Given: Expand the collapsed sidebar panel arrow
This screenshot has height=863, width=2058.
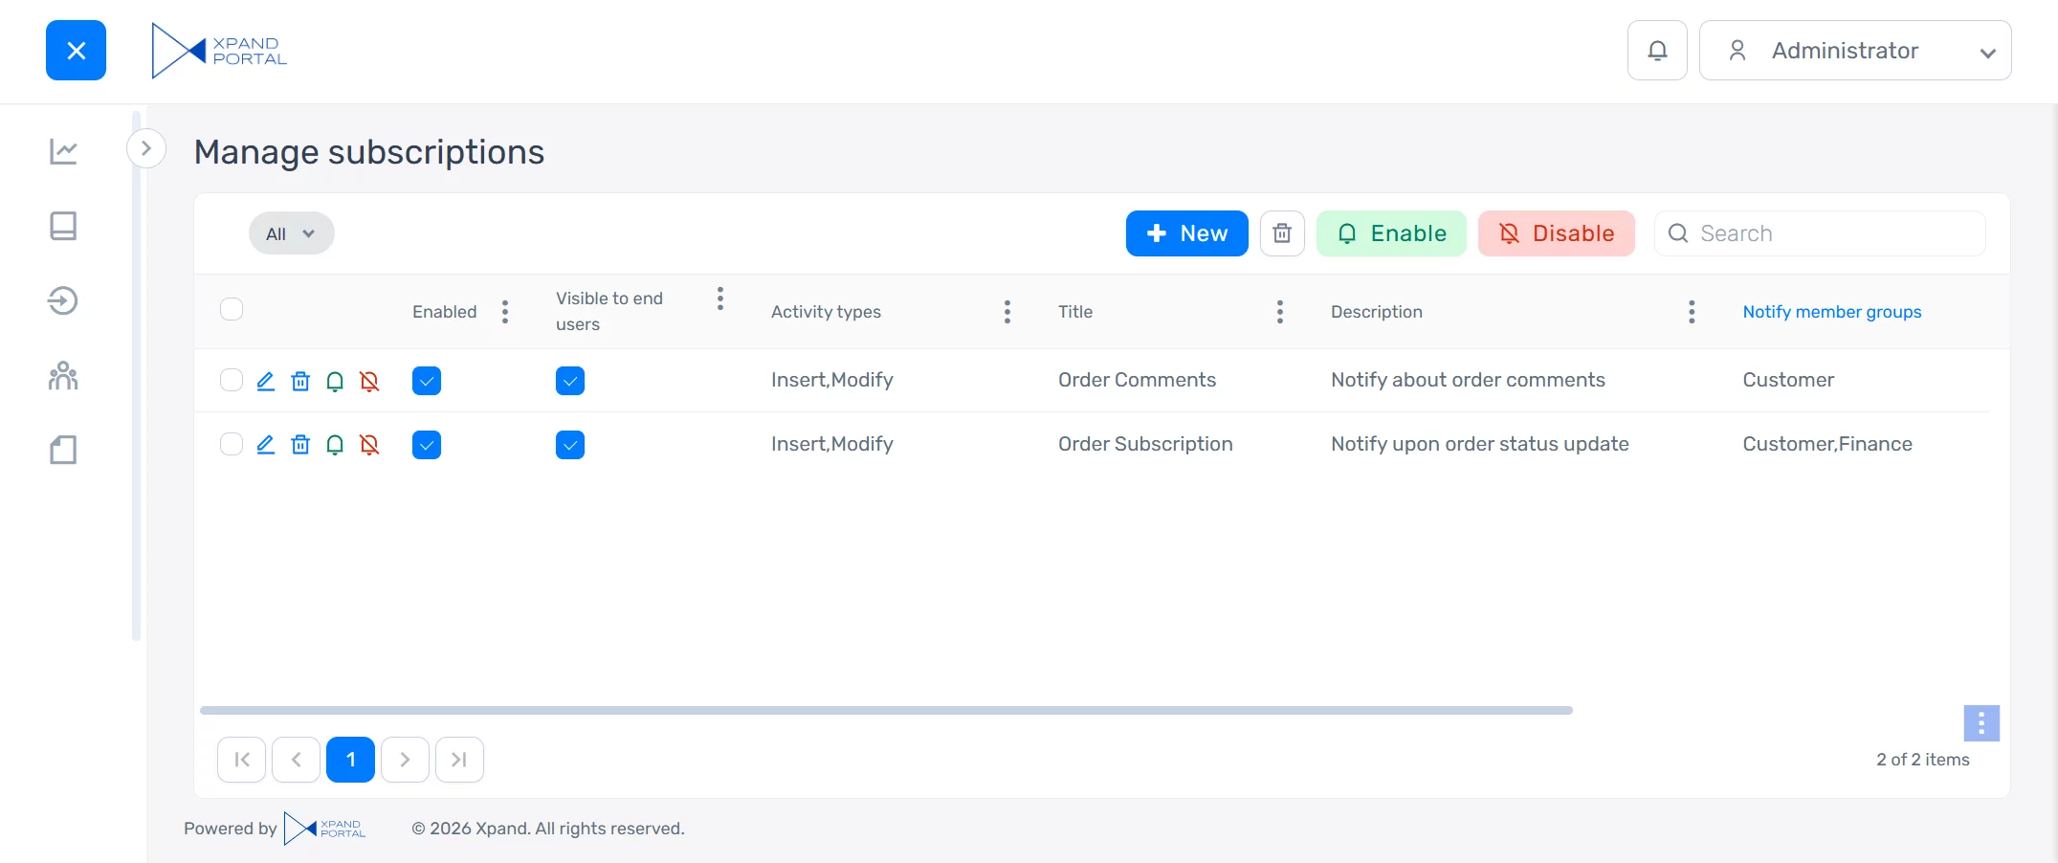Looking at the screenshot, I should click(x=146, y=148).
